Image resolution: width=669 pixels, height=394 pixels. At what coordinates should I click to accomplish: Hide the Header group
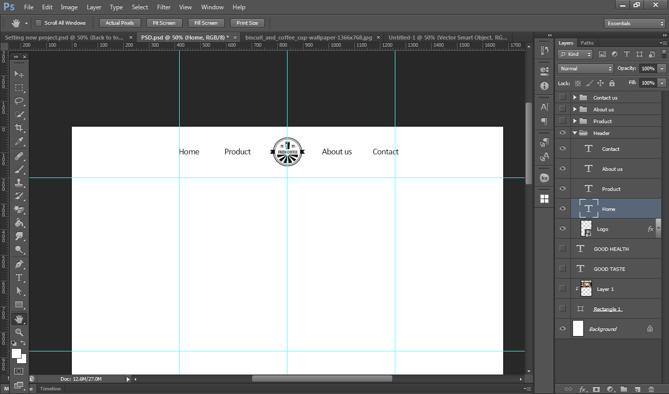click(x=563, y=133)
